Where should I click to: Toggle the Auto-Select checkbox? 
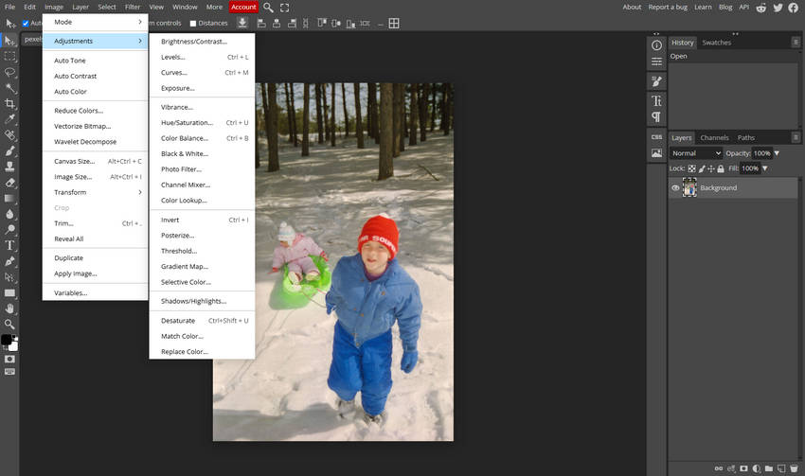tap(26, 24)
